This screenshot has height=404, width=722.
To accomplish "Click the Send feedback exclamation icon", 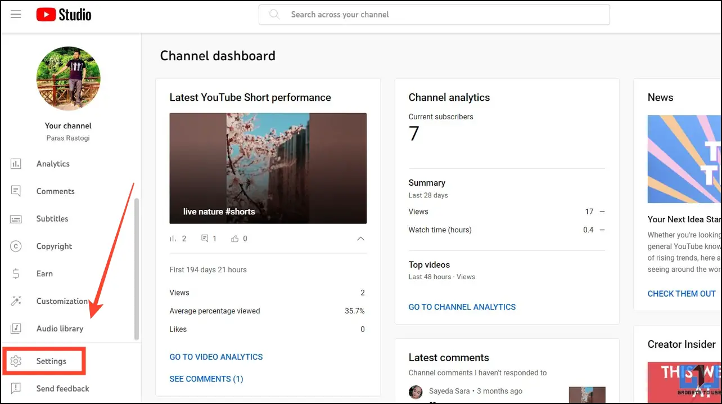I will coord(16,388).
